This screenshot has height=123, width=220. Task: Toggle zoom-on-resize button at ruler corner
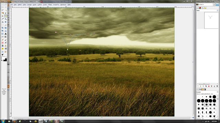pyautogui.click(x=193, y=6)
